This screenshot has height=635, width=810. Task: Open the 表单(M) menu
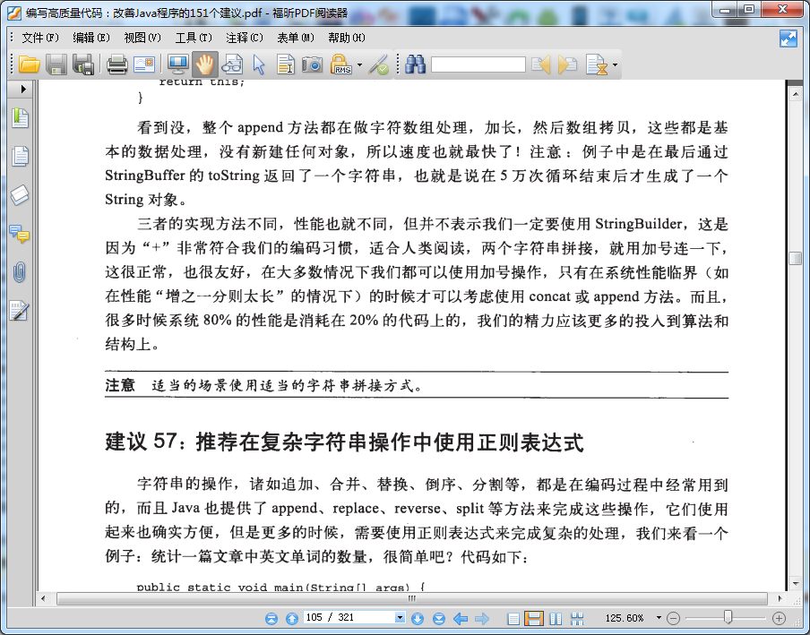tap(296, 38)
